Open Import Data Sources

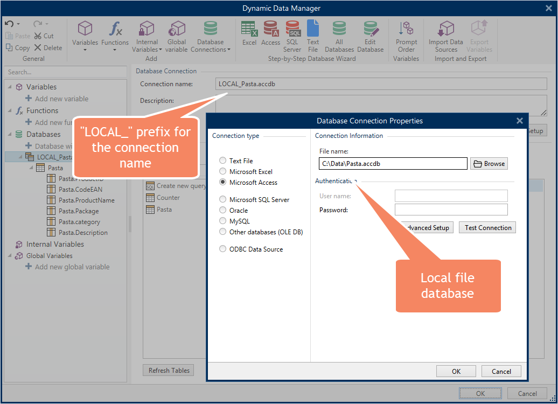tap(445, 37)
